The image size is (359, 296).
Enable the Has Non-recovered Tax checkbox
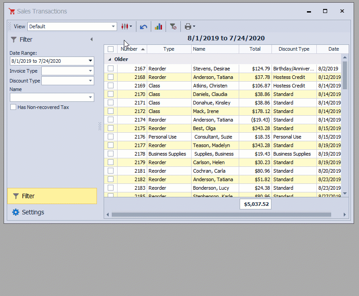[x=13, y=107]
